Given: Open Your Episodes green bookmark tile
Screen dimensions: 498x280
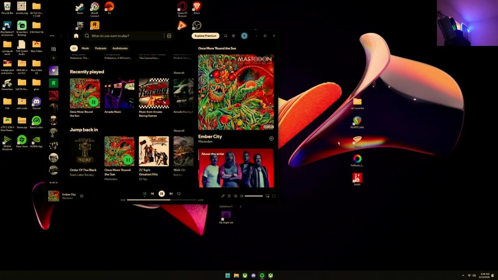Looking at the screenshot, I should click(54, 83).
